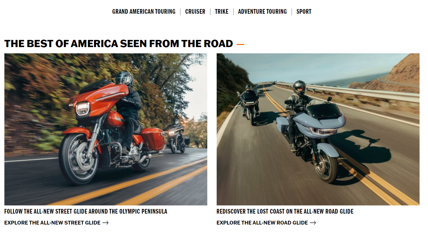Click the arrow icon beside Explore Road Glide
428x232 pixels.
313,223
